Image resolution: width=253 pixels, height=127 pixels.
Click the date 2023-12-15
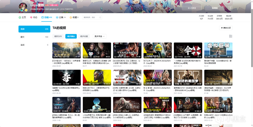click(178, 120)
